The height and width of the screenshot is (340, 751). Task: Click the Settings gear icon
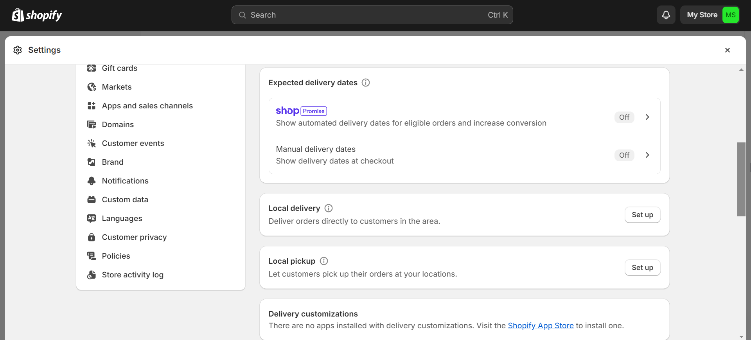18,50
